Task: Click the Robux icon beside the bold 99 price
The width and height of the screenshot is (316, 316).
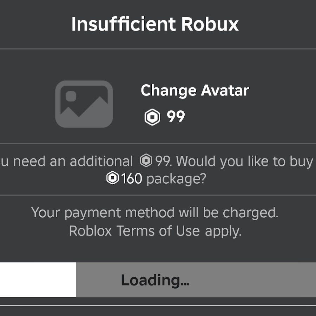Action: pos(152,117)
